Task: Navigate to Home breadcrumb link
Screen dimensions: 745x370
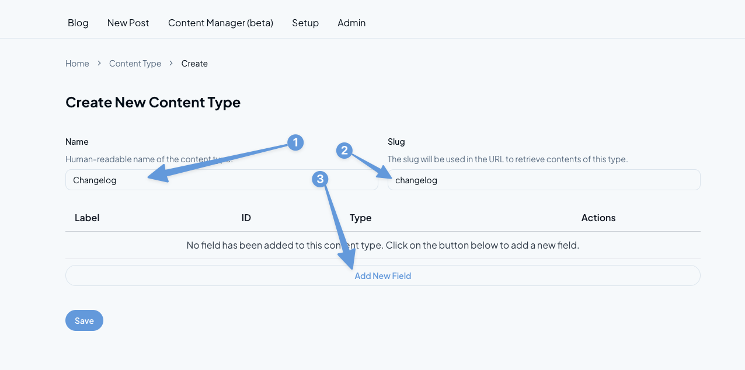Action: point(77,64)
